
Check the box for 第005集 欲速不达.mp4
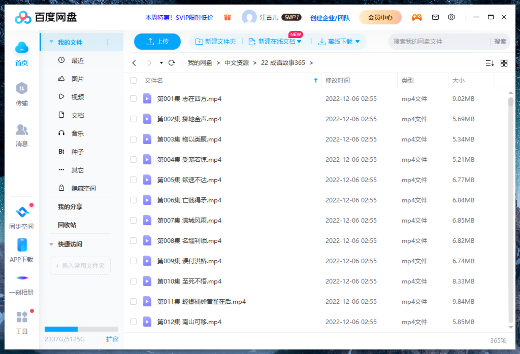coord(133,180)
